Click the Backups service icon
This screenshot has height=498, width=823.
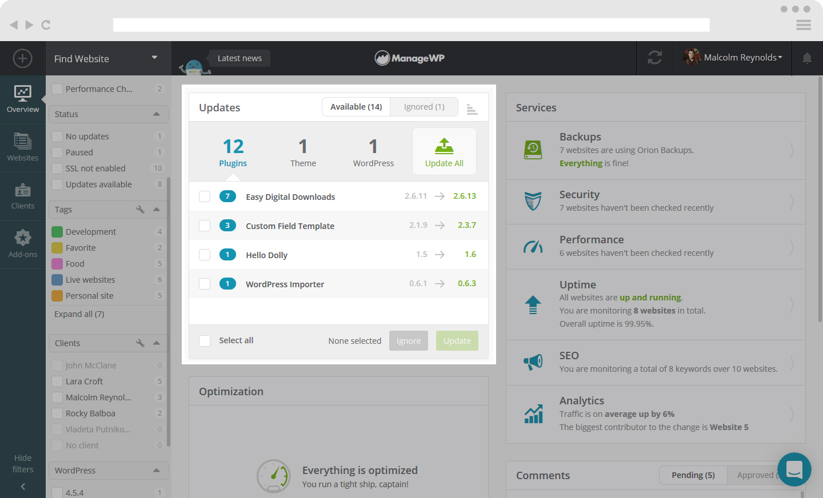tap(533, 150)
